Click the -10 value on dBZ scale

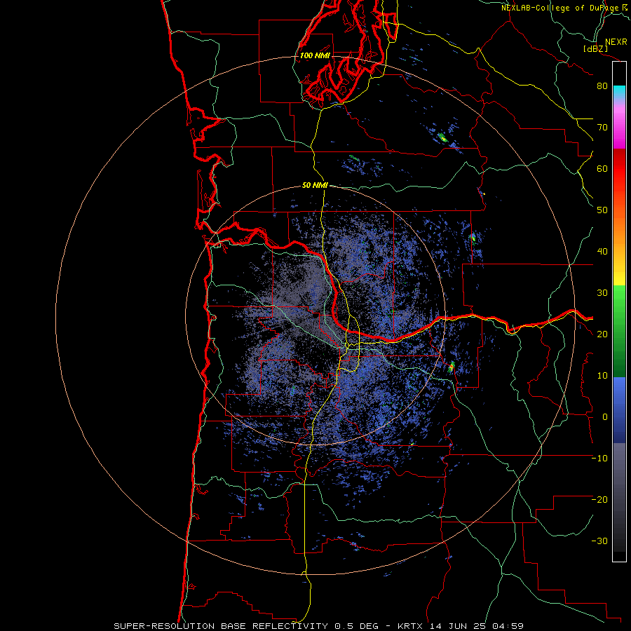point(599,459)
